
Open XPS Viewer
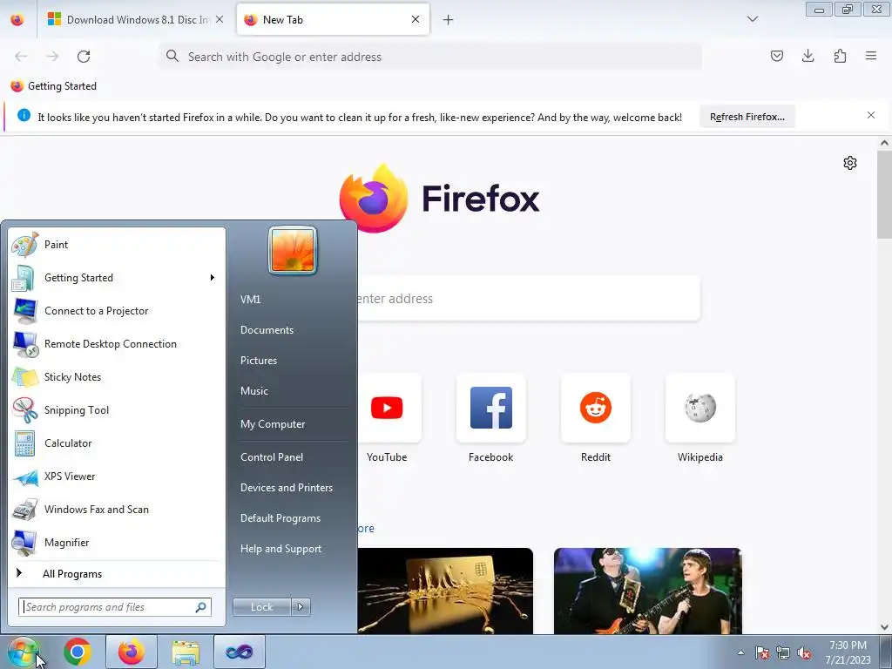(117, 476)
